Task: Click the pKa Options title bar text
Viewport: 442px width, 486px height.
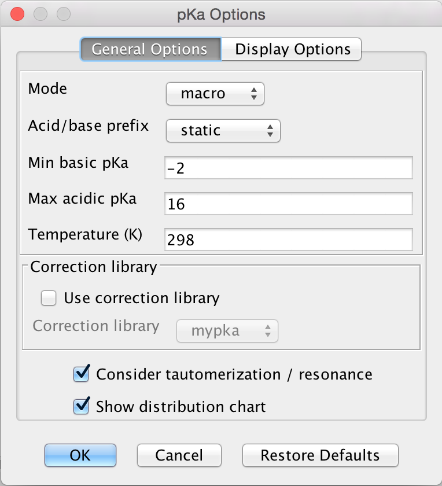Action: [x=221, y=14]
